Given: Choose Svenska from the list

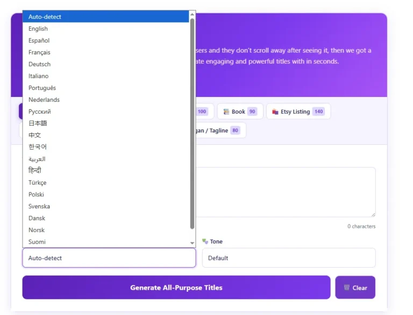Looking at the screenshot, I should pyautogui.click(x=39, y=206).
